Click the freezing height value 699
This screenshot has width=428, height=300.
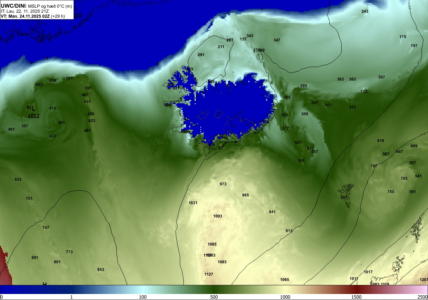414,146
